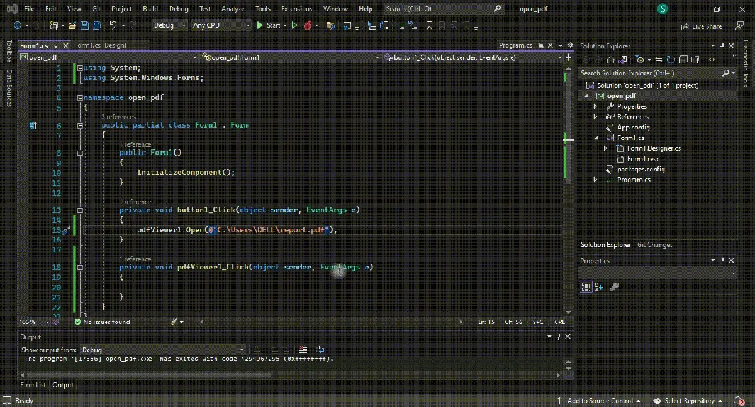Open the Any CPU platform dropdown

220,26
